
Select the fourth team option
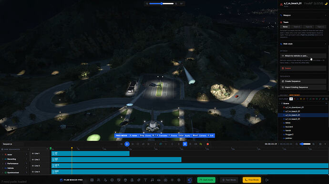pyautogui.click(x=320, y=27)
